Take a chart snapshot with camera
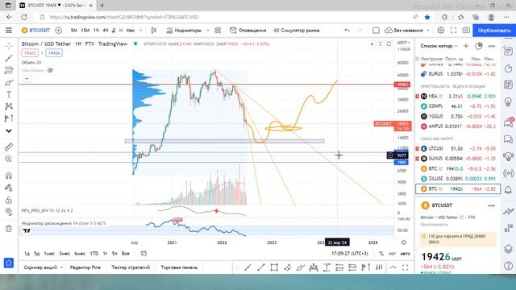The width and height of the screenshot is (516, 290). [466, 31]
